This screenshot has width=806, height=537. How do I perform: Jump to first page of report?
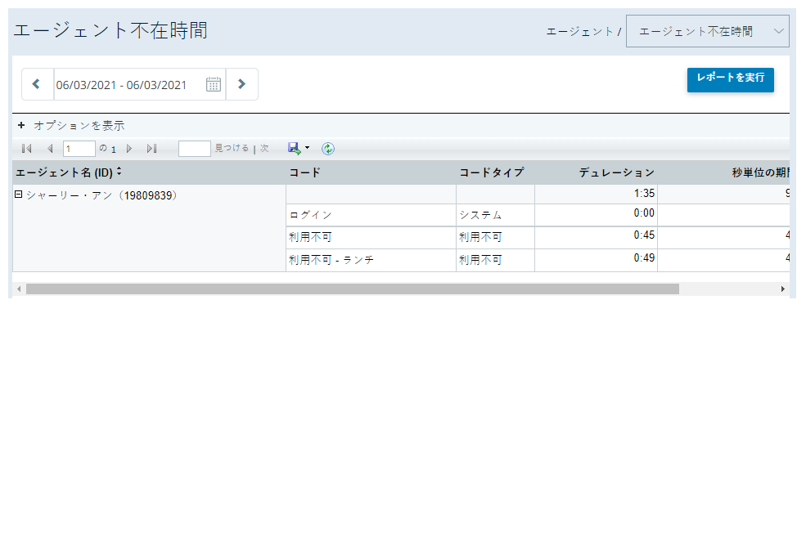pos(27,149)
